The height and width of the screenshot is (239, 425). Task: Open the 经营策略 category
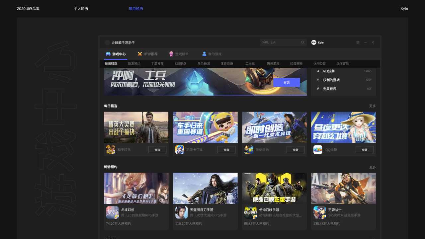297,64
